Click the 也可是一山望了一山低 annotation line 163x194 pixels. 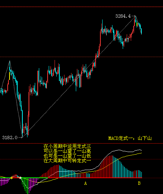67,156
